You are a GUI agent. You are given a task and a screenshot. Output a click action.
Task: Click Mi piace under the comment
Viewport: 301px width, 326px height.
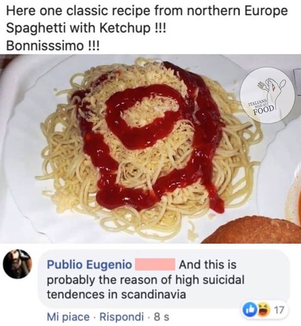click(68, 317)
